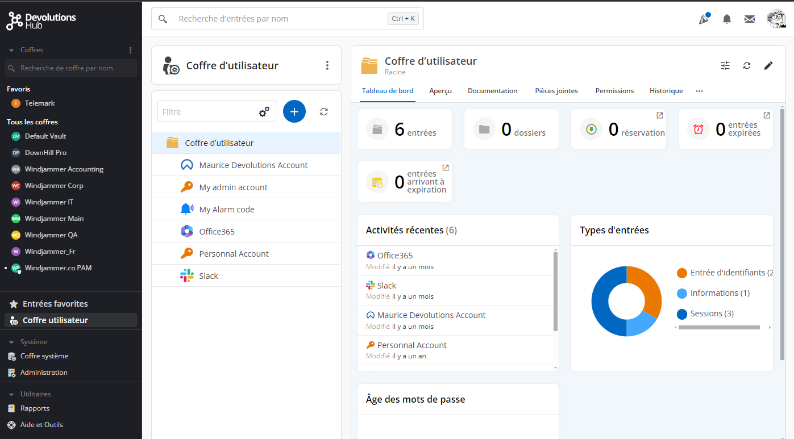
Task: Open Aide et Outils
Action: coord(71,425)
